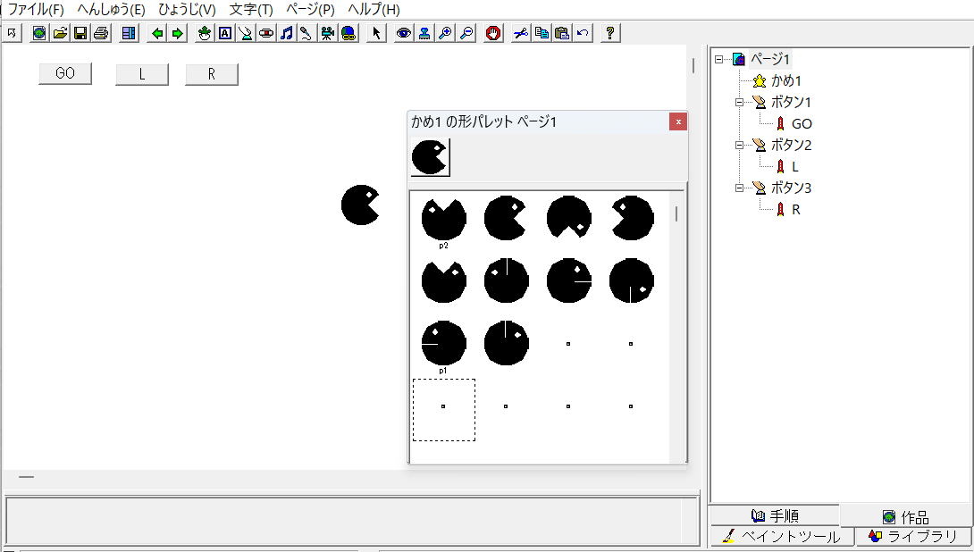Collapse the ボタン3 tree node
974x552 pixels.
[x=739, y=188]
